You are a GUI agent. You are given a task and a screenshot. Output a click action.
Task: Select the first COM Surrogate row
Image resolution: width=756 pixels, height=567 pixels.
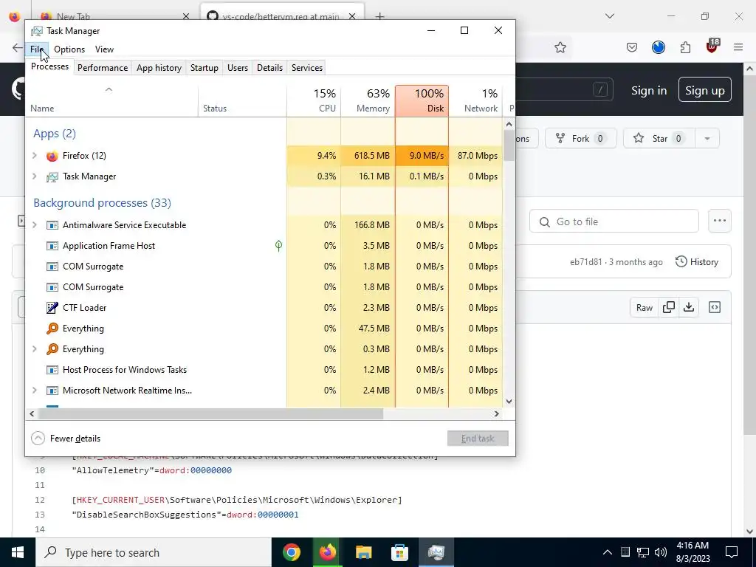264,267
